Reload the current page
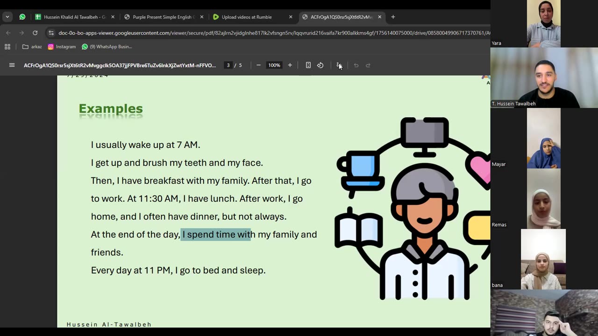The image size is (598, 336). pyautogui.click(x=35, y=33)
